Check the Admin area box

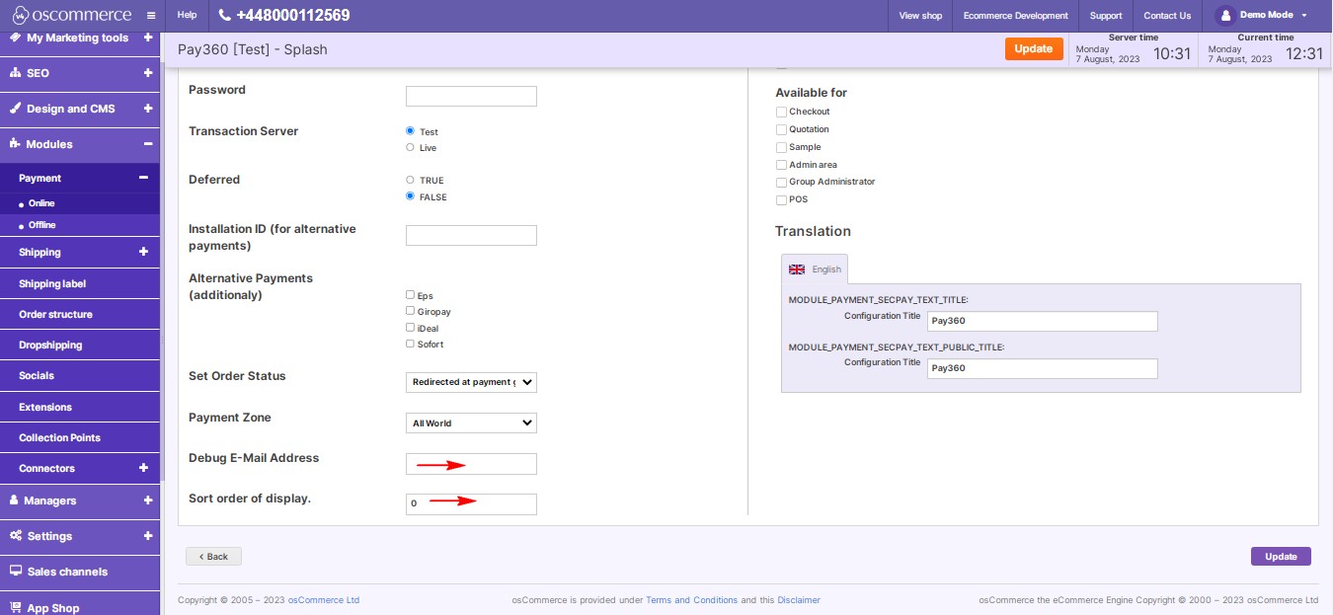click(781, 165)
